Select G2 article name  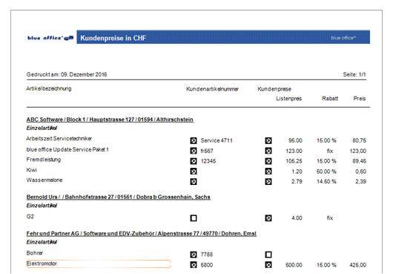[x=30, y=217]
